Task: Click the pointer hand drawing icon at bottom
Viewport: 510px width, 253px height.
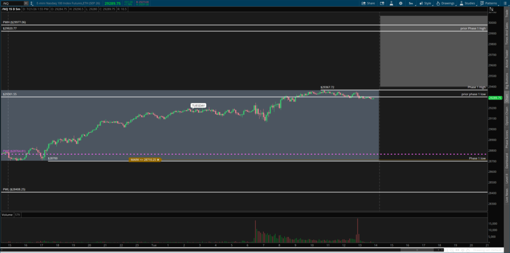Action: (x=468, y=250)
